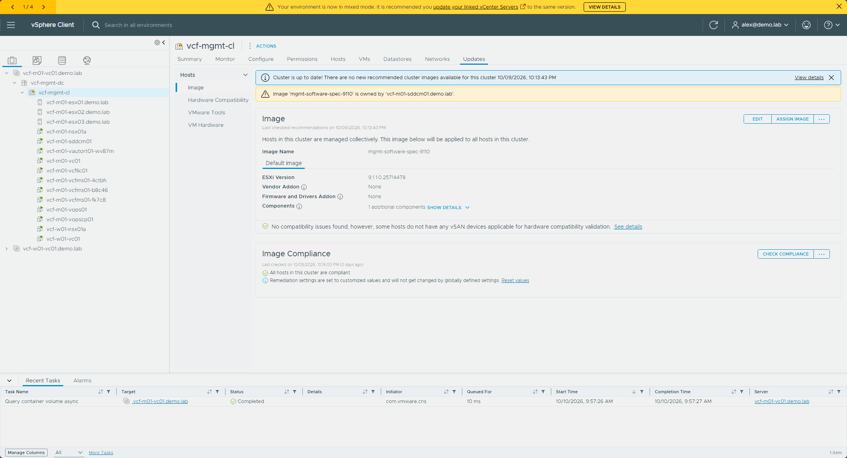Open the Image Compliance more options ellipsis
Screen dimensions: 847x458
822,254
